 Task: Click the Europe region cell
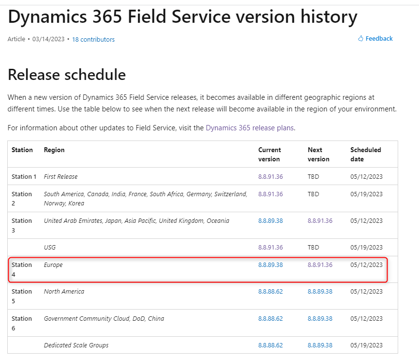coord(53,265)
